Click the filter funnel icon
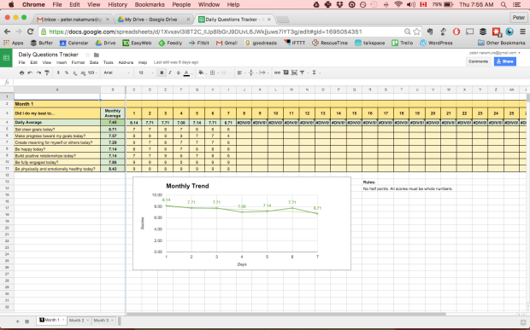 (x=302, y=72)
